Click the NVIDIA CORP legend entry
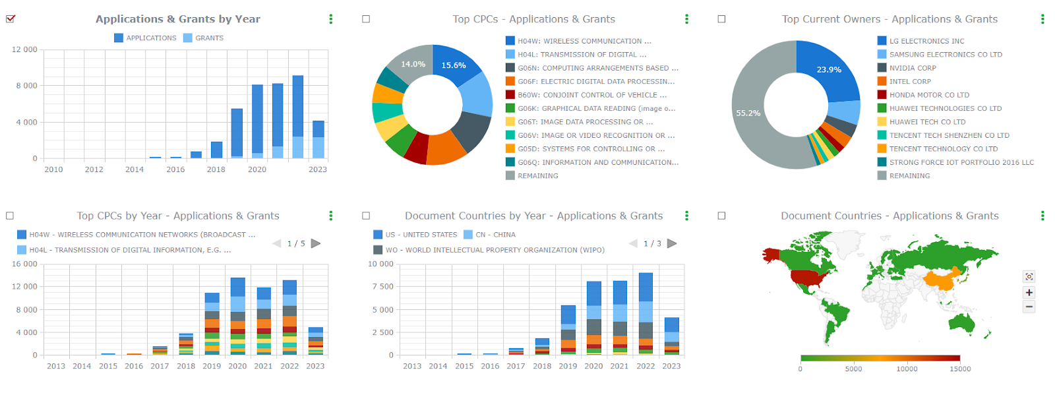 click(907, 68)
